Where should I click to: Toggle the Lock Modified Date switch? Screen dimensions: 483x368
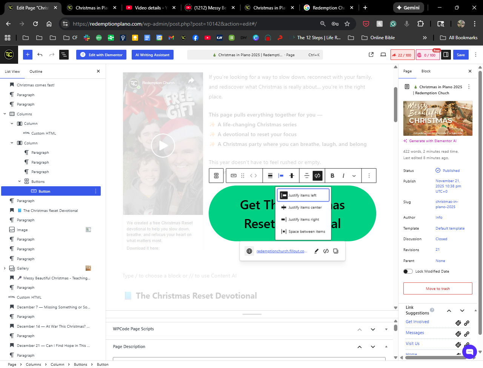click(408, 271)
